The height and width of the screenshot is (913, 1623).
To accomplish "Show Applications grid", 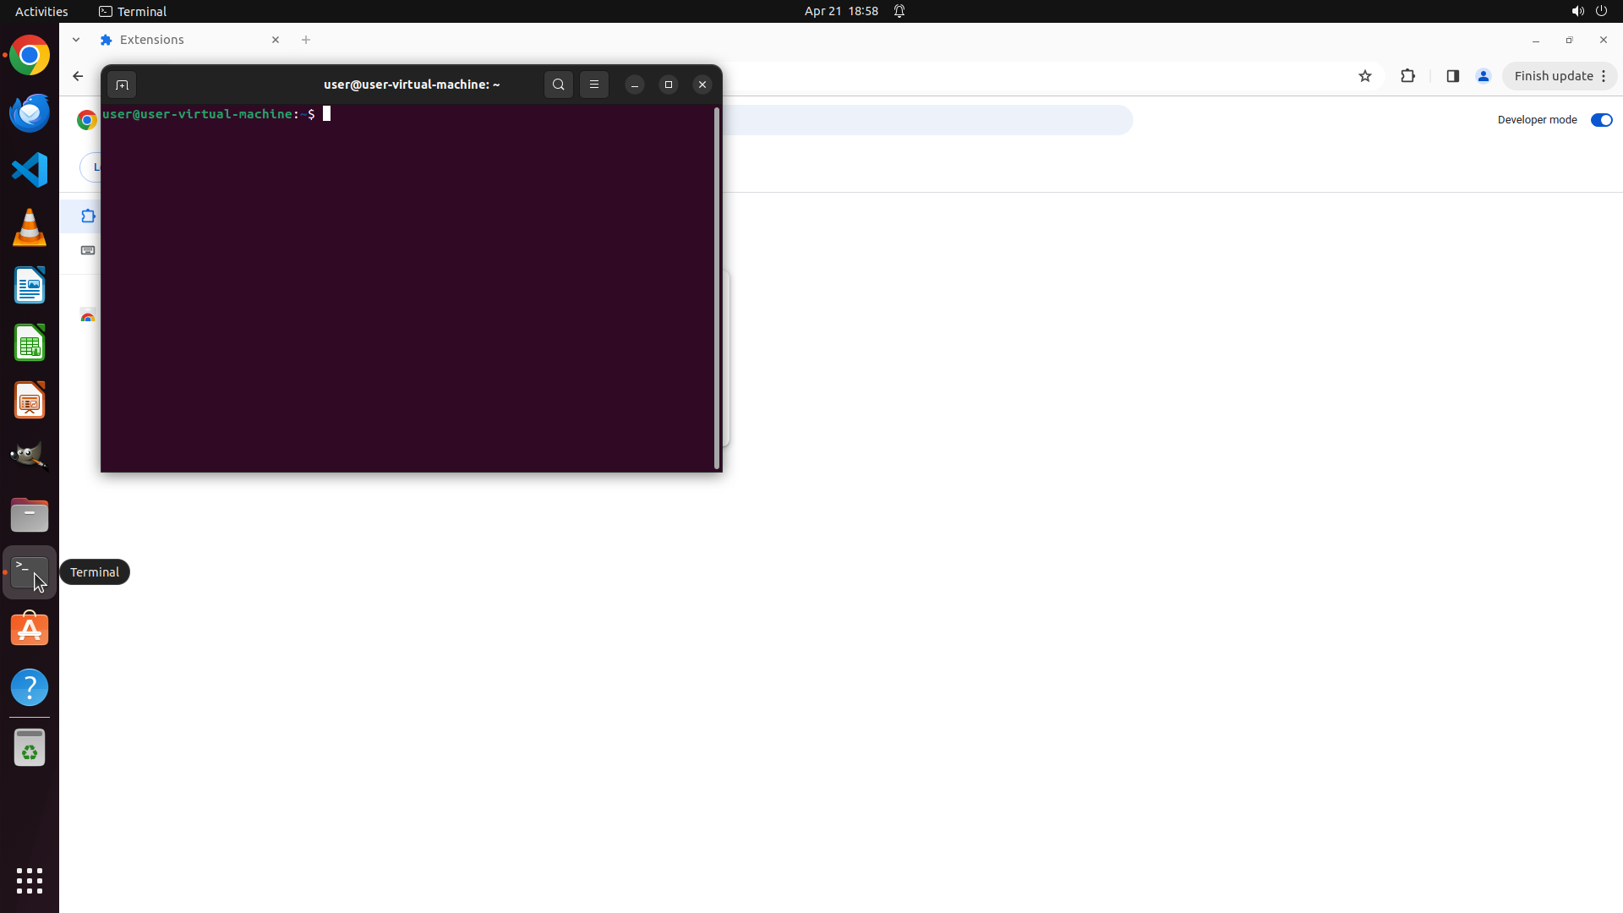I will (30, 880).
